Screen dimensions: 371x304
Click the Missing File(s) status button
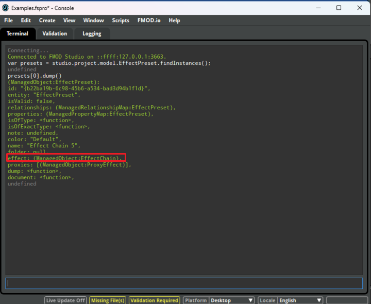[x=108, y=300]
